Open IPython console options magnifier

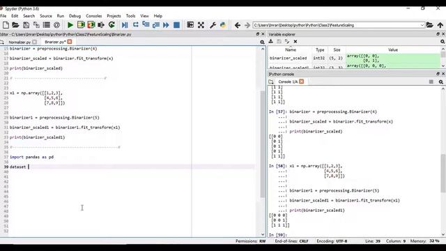click(441, 82)
